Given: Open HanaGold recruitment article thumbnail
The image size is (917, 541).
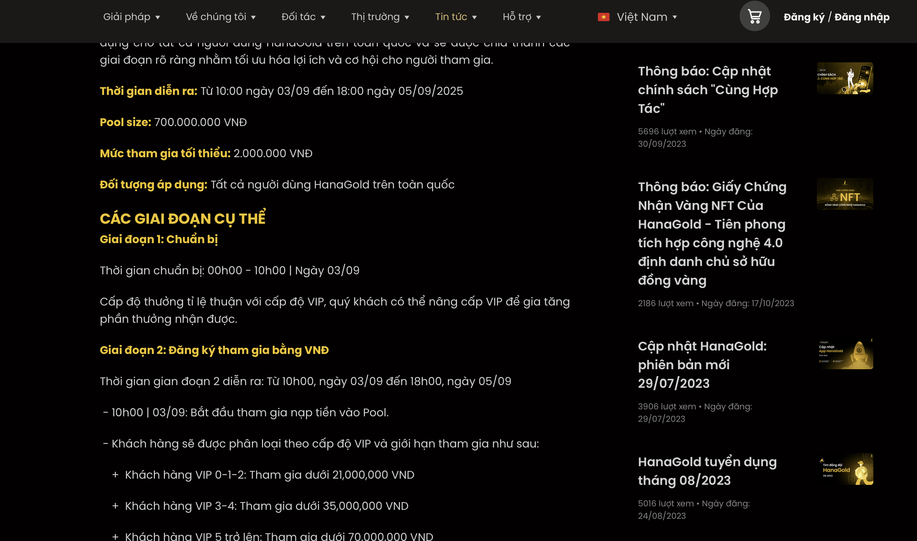Looking at the screenshot, I should pos(845,469).
